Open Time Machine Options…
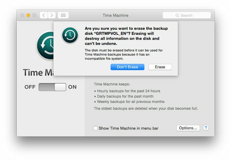The image size is (231, 160). [188, 128]
